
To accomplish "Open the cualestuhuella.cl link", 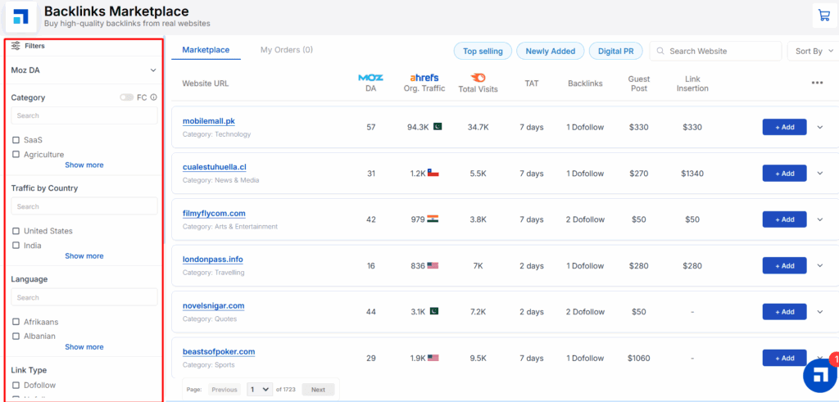I will click(215, 167).
